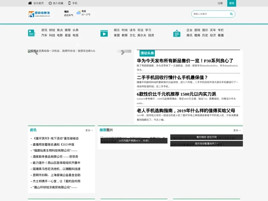Open news item 酒泉敦幸食品有限公司
The width and height of the screenshot is (268, 201).
point(55,157)
